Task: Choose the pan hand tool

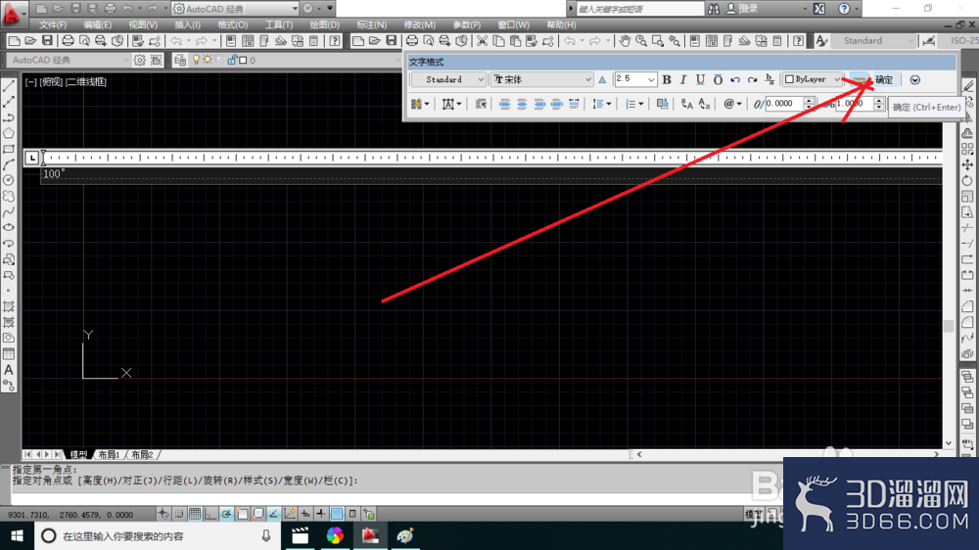Action: [625, 41]
